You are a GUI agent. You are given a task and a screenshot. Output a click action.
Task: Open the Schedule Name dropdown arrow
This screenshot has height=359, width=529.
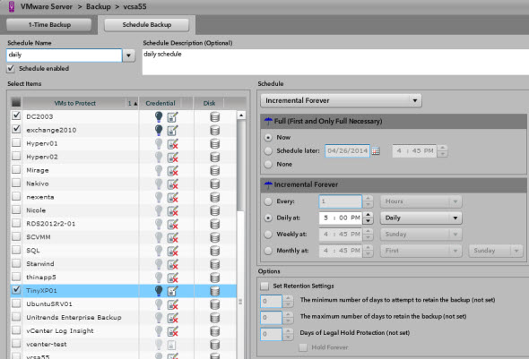128,56
